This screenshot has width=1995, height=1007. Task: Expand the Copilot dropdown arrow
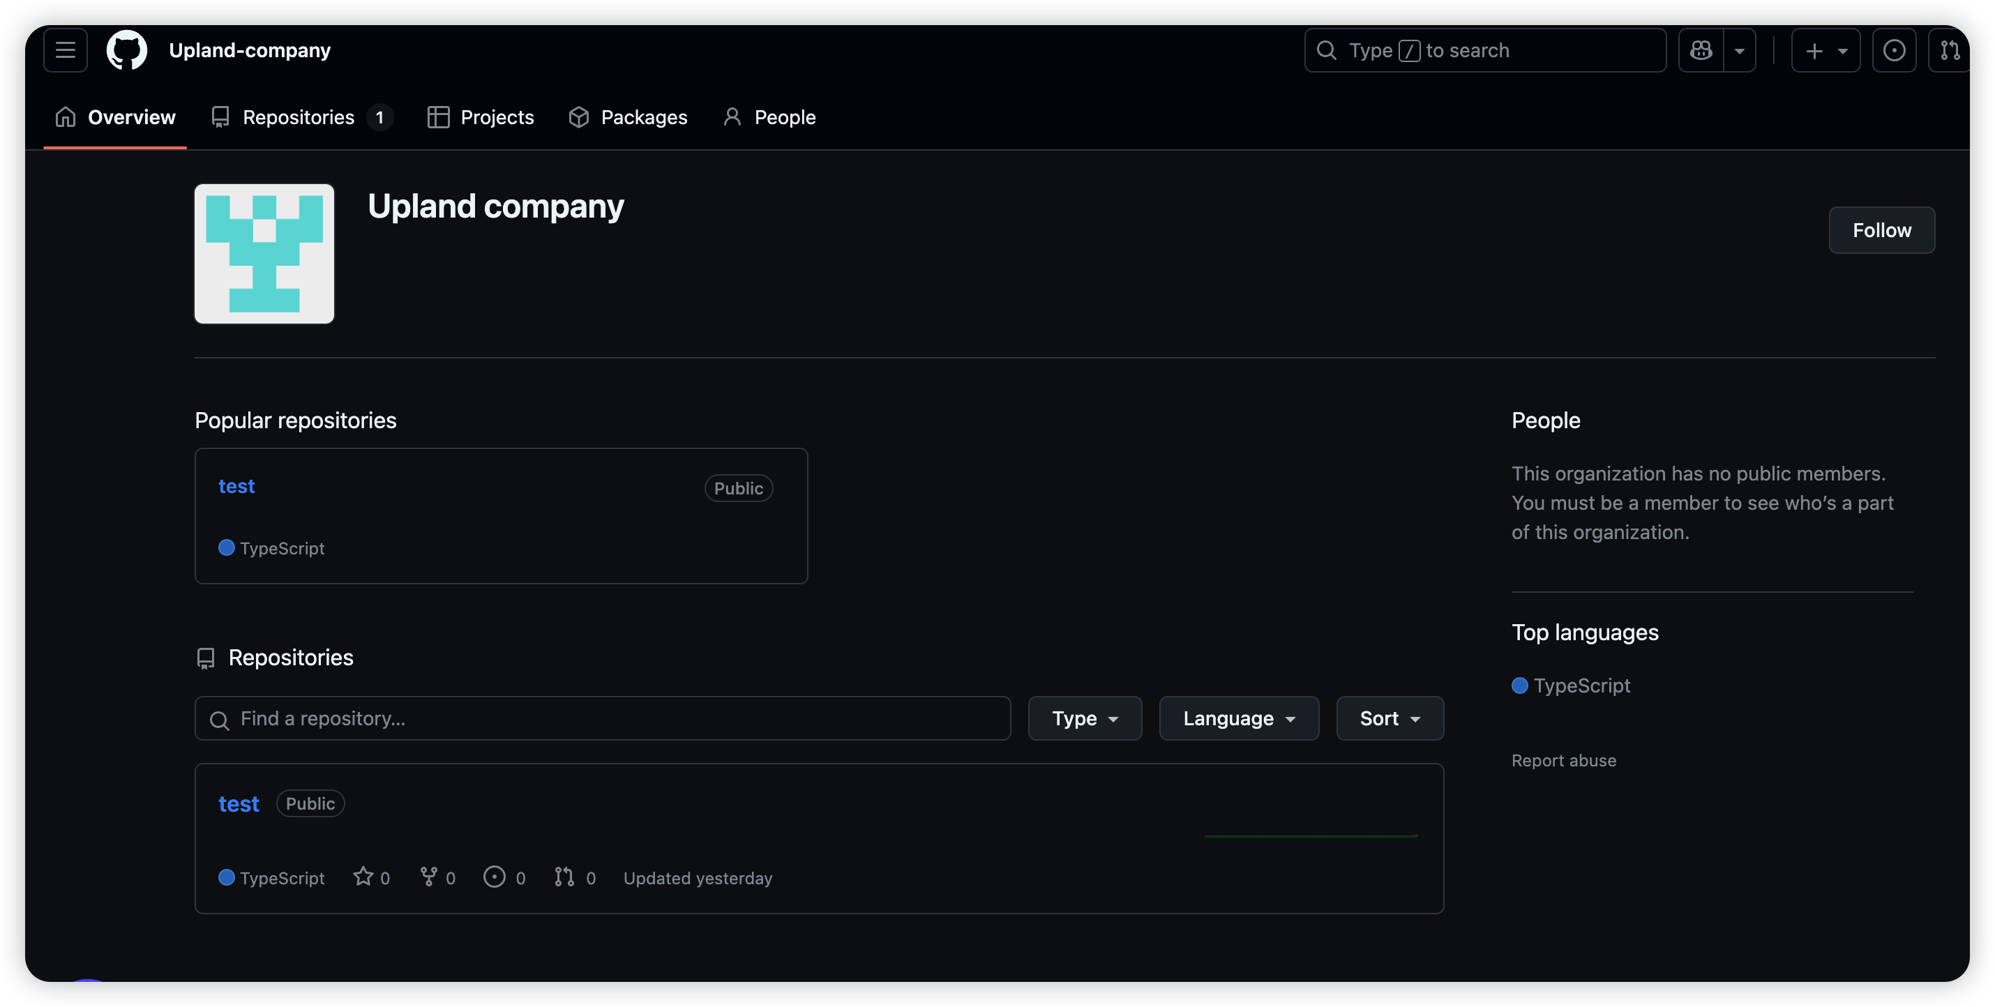(x=1740, y=50)
